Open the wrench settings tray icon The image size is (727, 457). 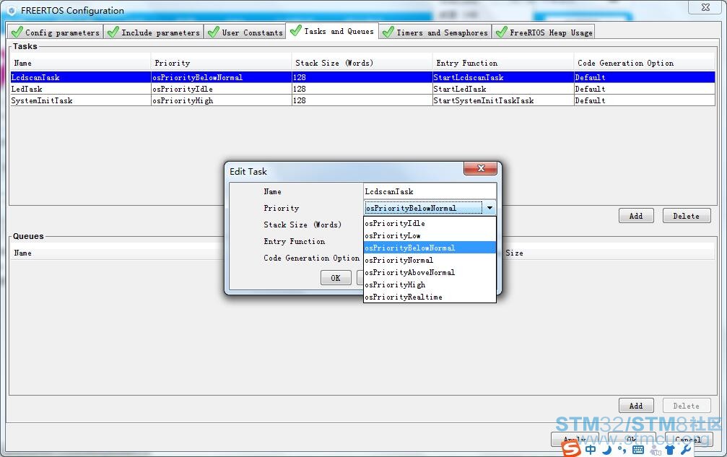pyautogui.click(x=686, y=450)
